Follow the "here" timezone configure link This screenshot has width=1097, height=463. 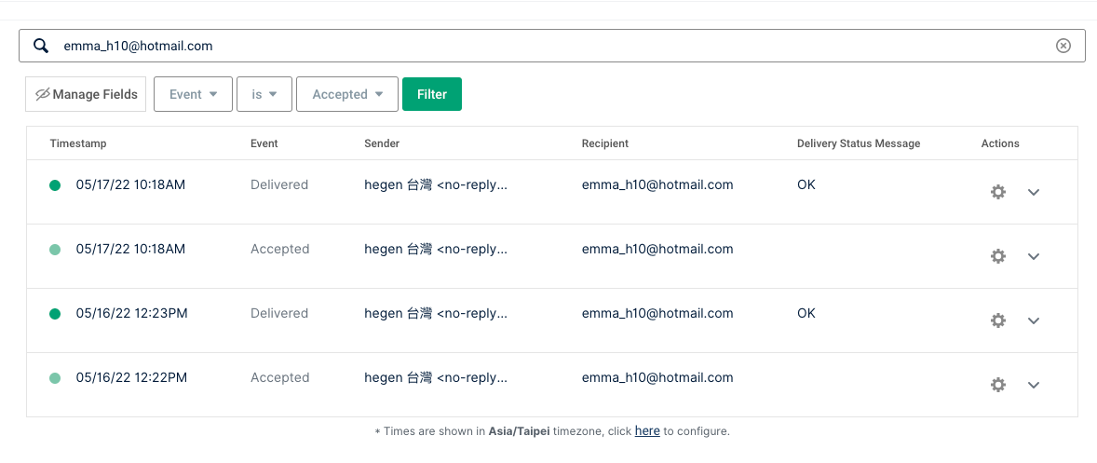[647, 431]
